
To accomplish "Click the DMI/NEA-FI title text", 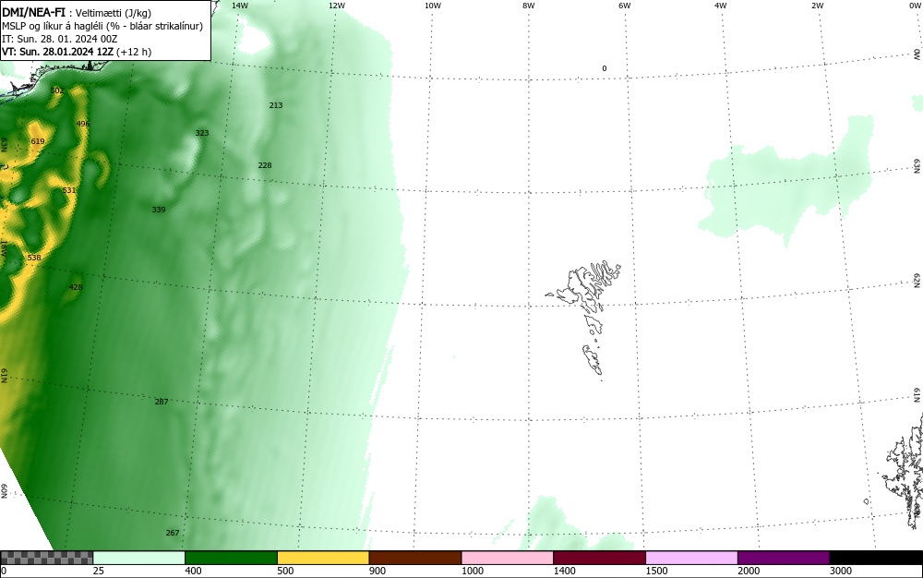I will (x=33, y=12).
